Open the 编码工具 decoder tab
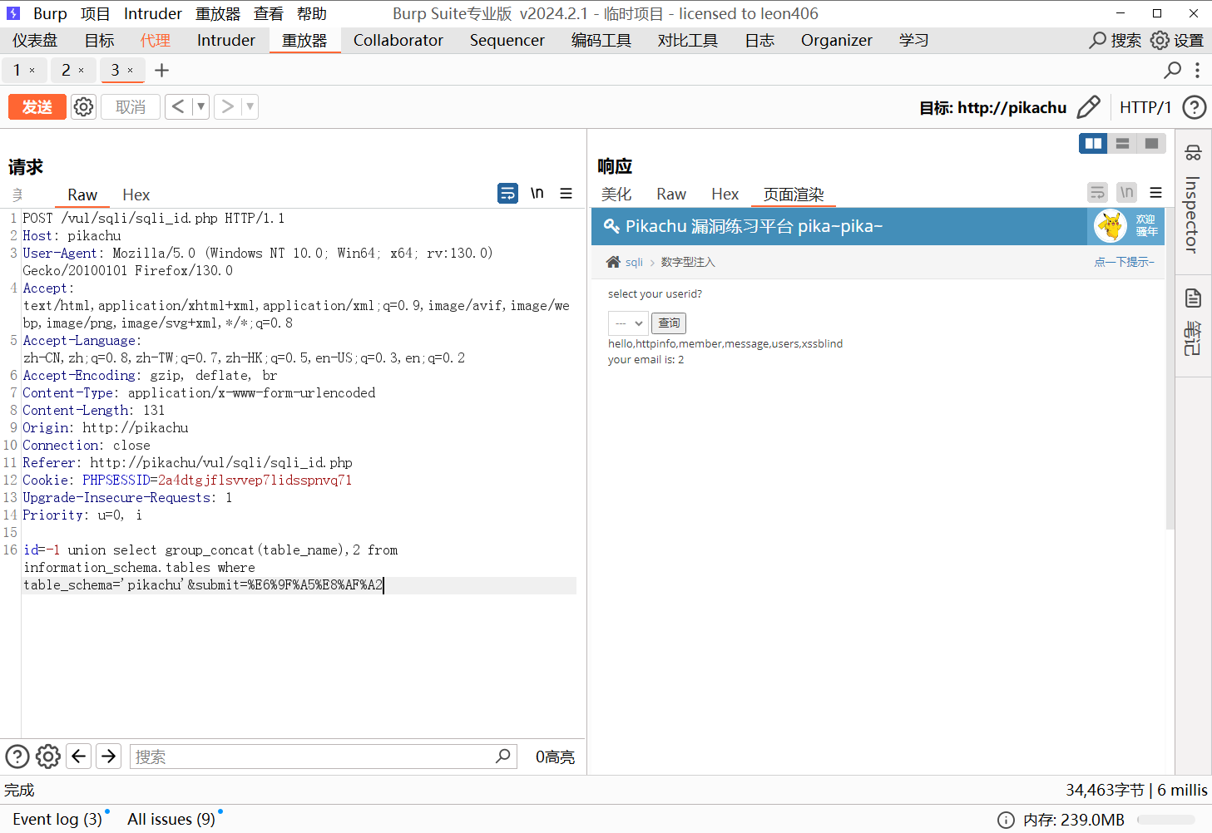Screen dimensions: 1212x833 [x=601, y=40]
